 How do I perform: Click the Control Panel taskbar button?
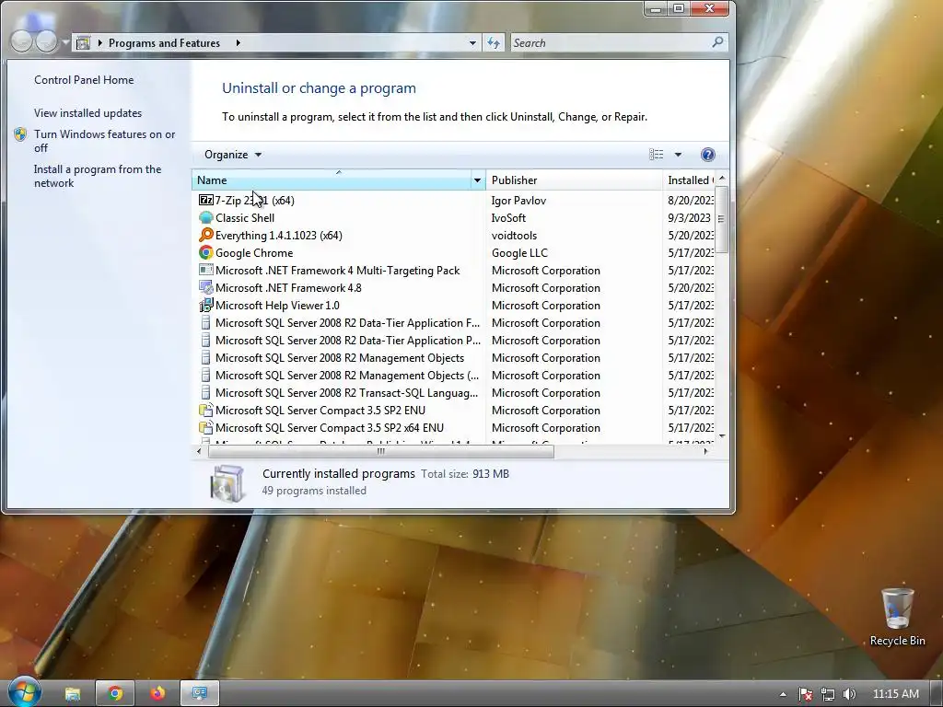pyautogui.click(x=200, y=693)
